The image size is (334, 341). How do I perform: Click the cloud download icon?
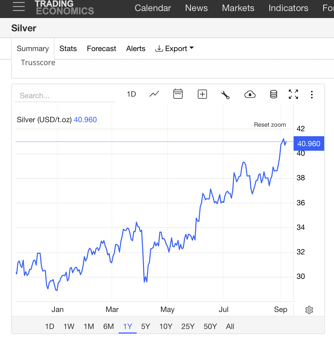[250, 94]
